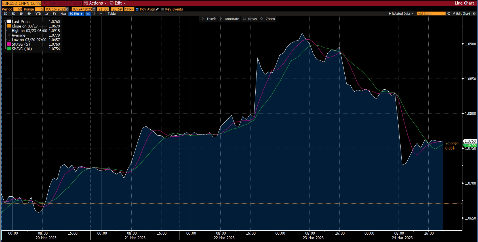This screenshot has width=478, height=242.
Task: Expand the Related Data dropdown
Action: 401,14
